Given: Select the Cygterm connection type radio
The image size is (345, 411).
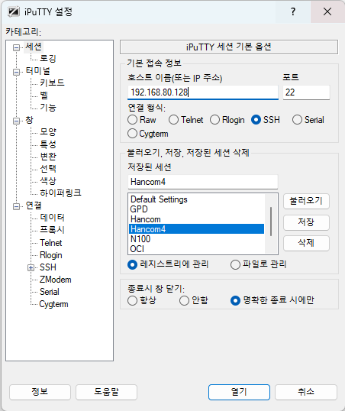Looking at the screenshot, I should [x=148, y=134].
